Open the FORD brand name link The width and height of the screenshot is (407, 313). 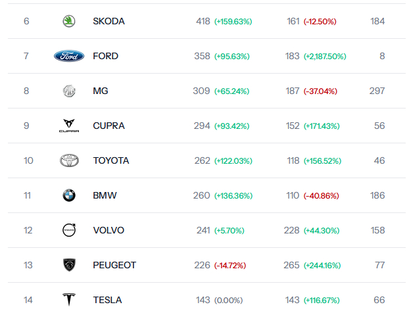[105, 56]
